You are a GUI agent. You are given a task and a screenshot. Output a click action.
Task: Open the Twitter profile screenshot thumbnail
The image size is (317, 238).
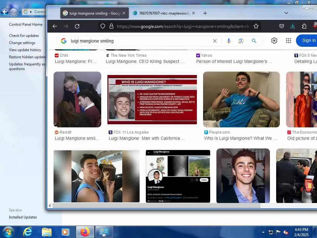click(178, 176)
